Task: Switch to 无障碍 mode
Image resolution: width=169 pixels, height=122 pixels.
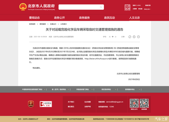Action: point(135,9)
